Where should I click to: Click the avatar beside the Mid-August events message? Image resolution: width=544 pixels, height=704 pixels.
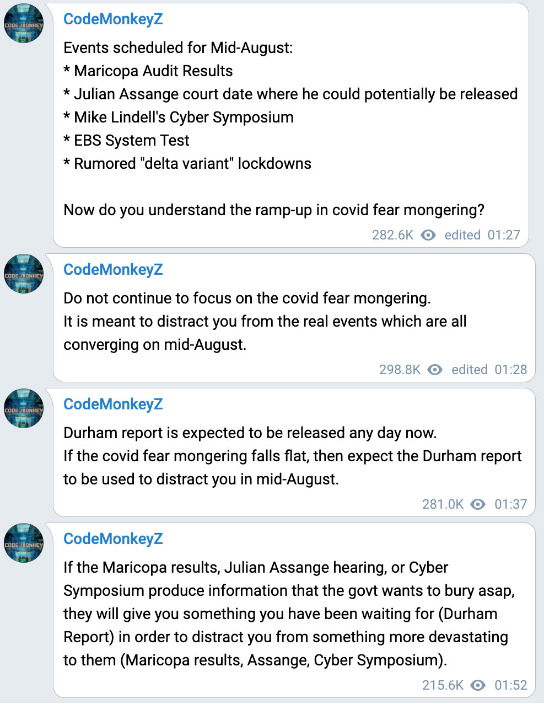point(24,24)
